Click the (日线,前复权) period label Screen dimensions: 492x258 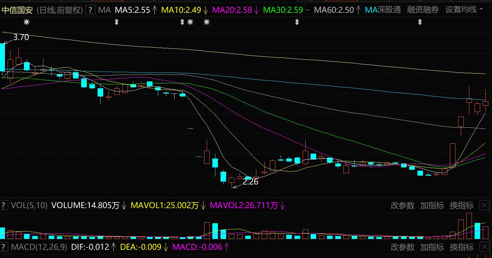(59, 10)
